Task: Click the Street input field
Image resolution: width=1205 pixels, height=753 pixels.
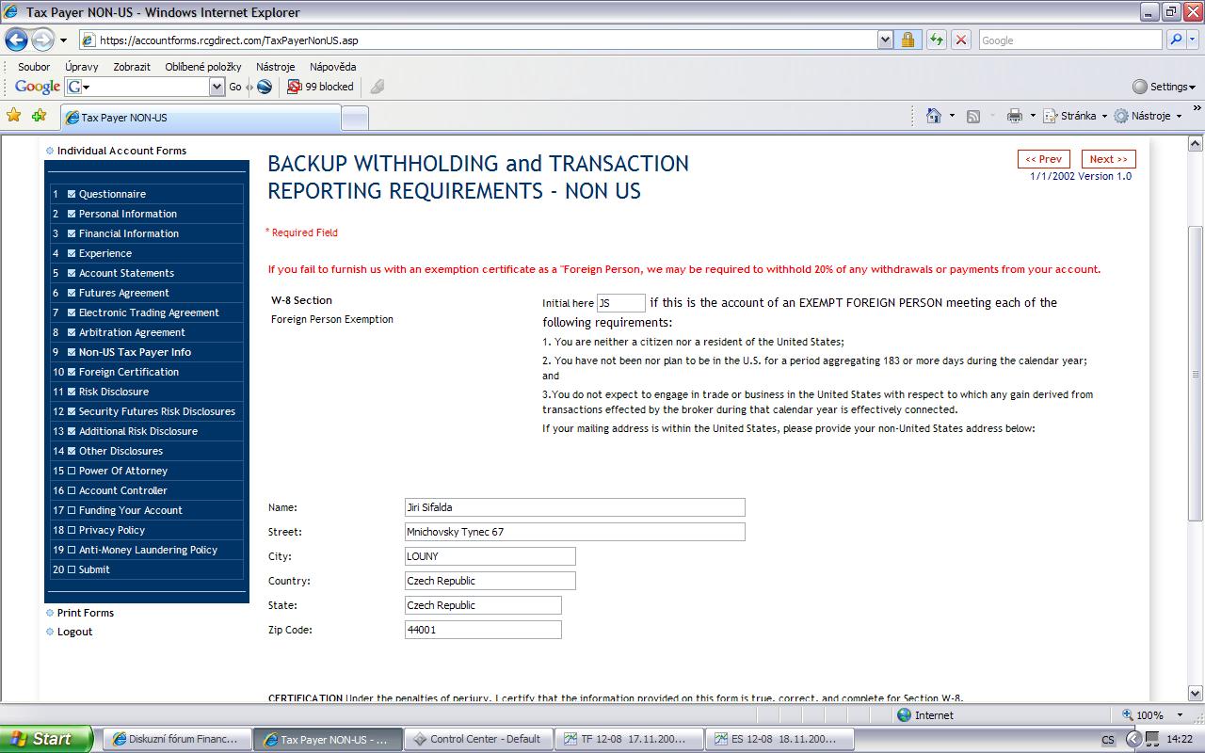Action: pos(574,532)
